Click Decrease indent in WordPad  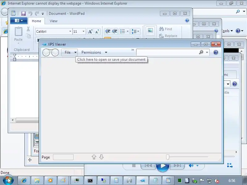(108, 31)
